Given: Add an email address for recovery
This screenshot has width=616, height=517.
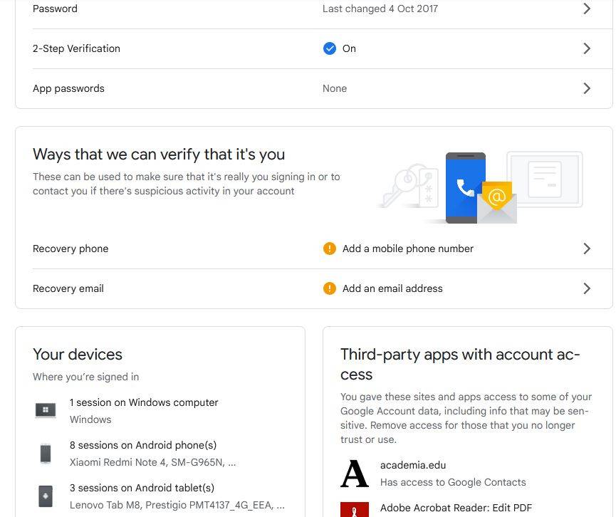Looking at the screenshot, I should (x=392, y=288).
